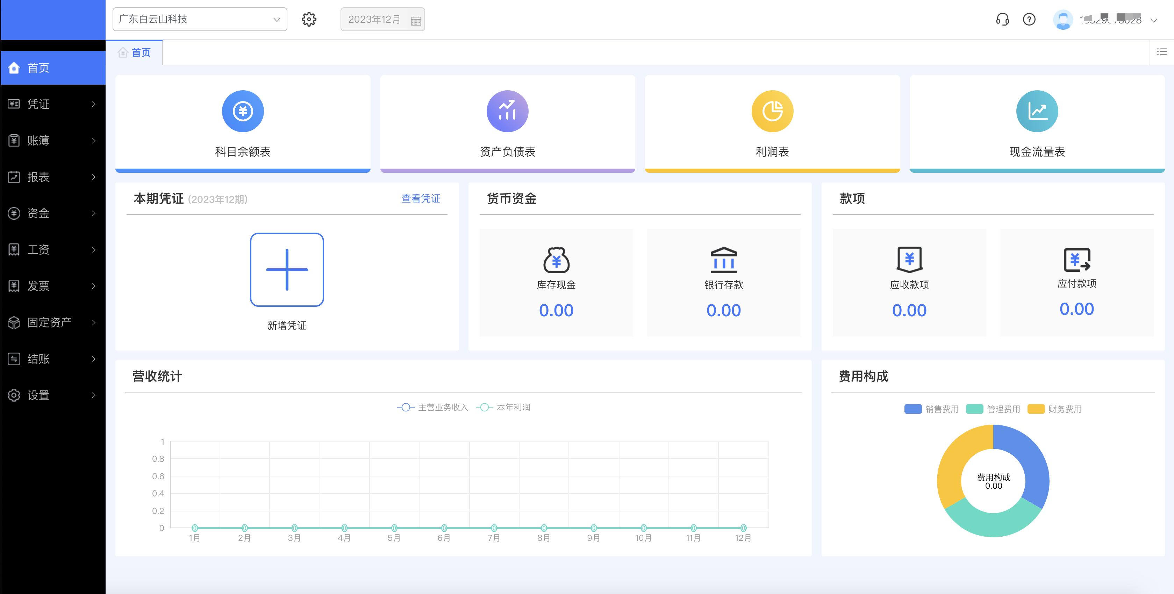Image resolution: width=1174 pixels, height=594 pixels.
Task: Open the 账簿 sidebar menu label
Action: 38,140
